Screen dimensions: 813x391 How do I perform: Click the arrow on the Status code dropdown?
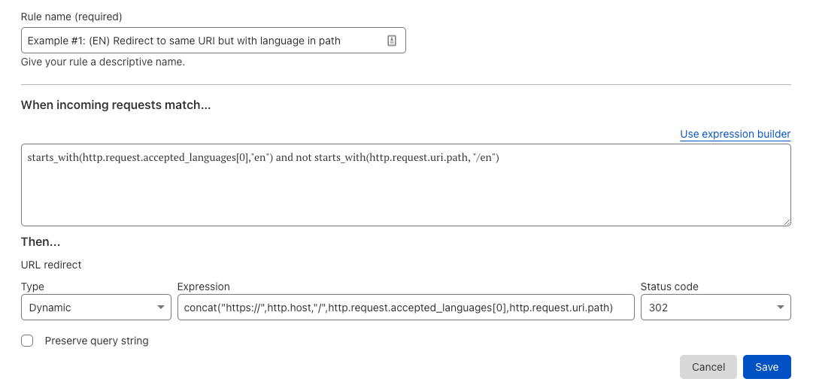point(780,308)
